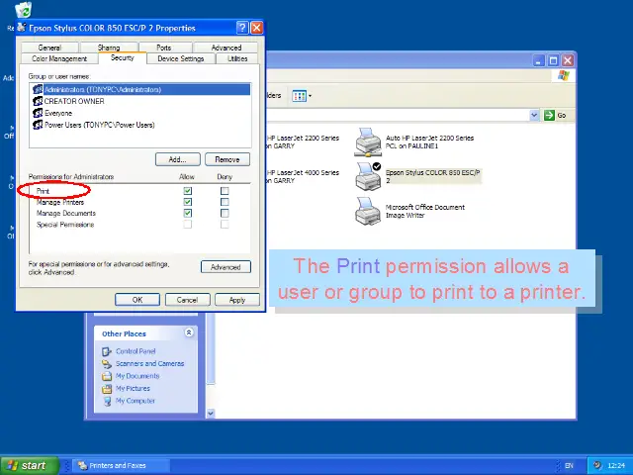Open the My Pictures link
Screen dimensions: 633x475
133,389
